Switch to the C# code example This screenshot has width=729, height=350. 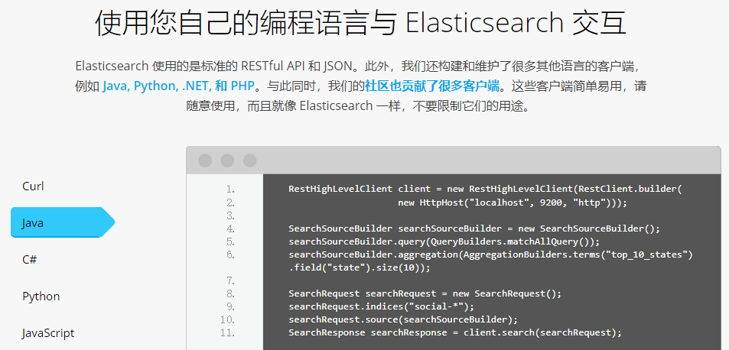[29, 260]
